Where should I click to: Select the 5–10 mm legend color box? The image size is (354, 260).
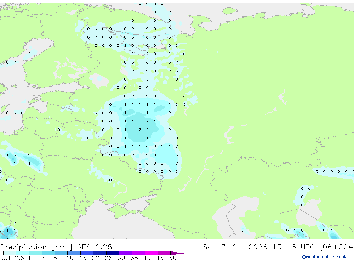click(x=61, y=253)
